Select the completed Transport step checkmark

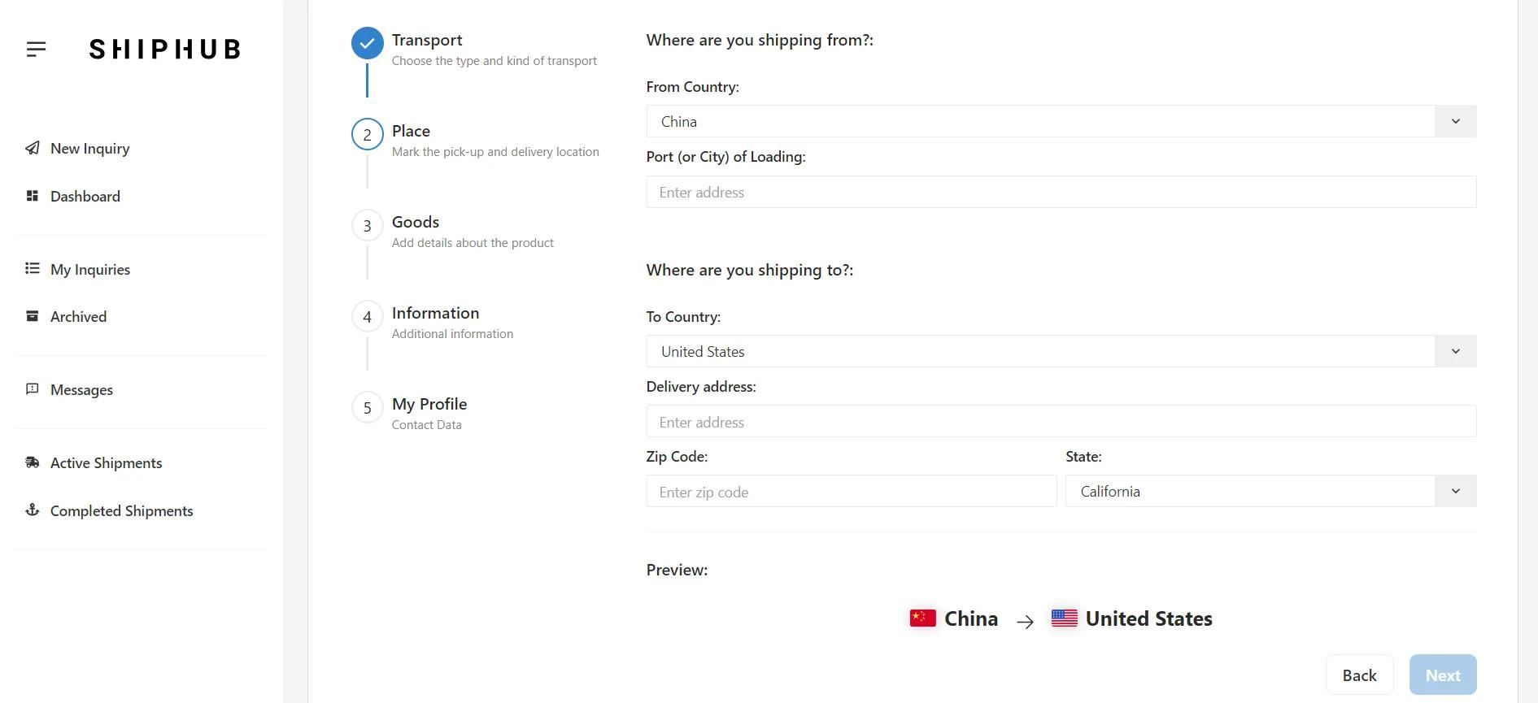pyautogui.click(x=367, y=43)
